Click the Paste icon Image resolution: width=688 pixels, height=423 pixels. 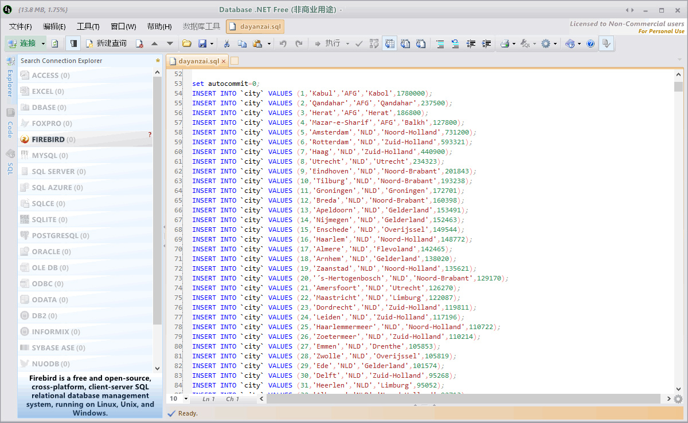[256, 44]
